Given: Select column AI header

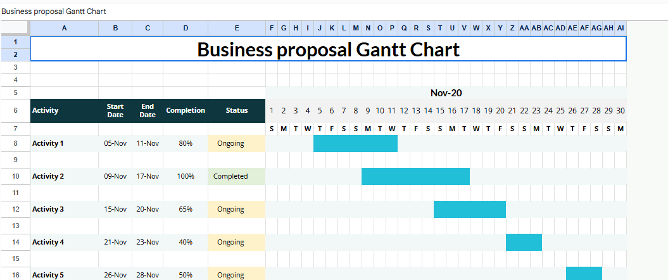Looking at the screenshot, I should (621, 28).
